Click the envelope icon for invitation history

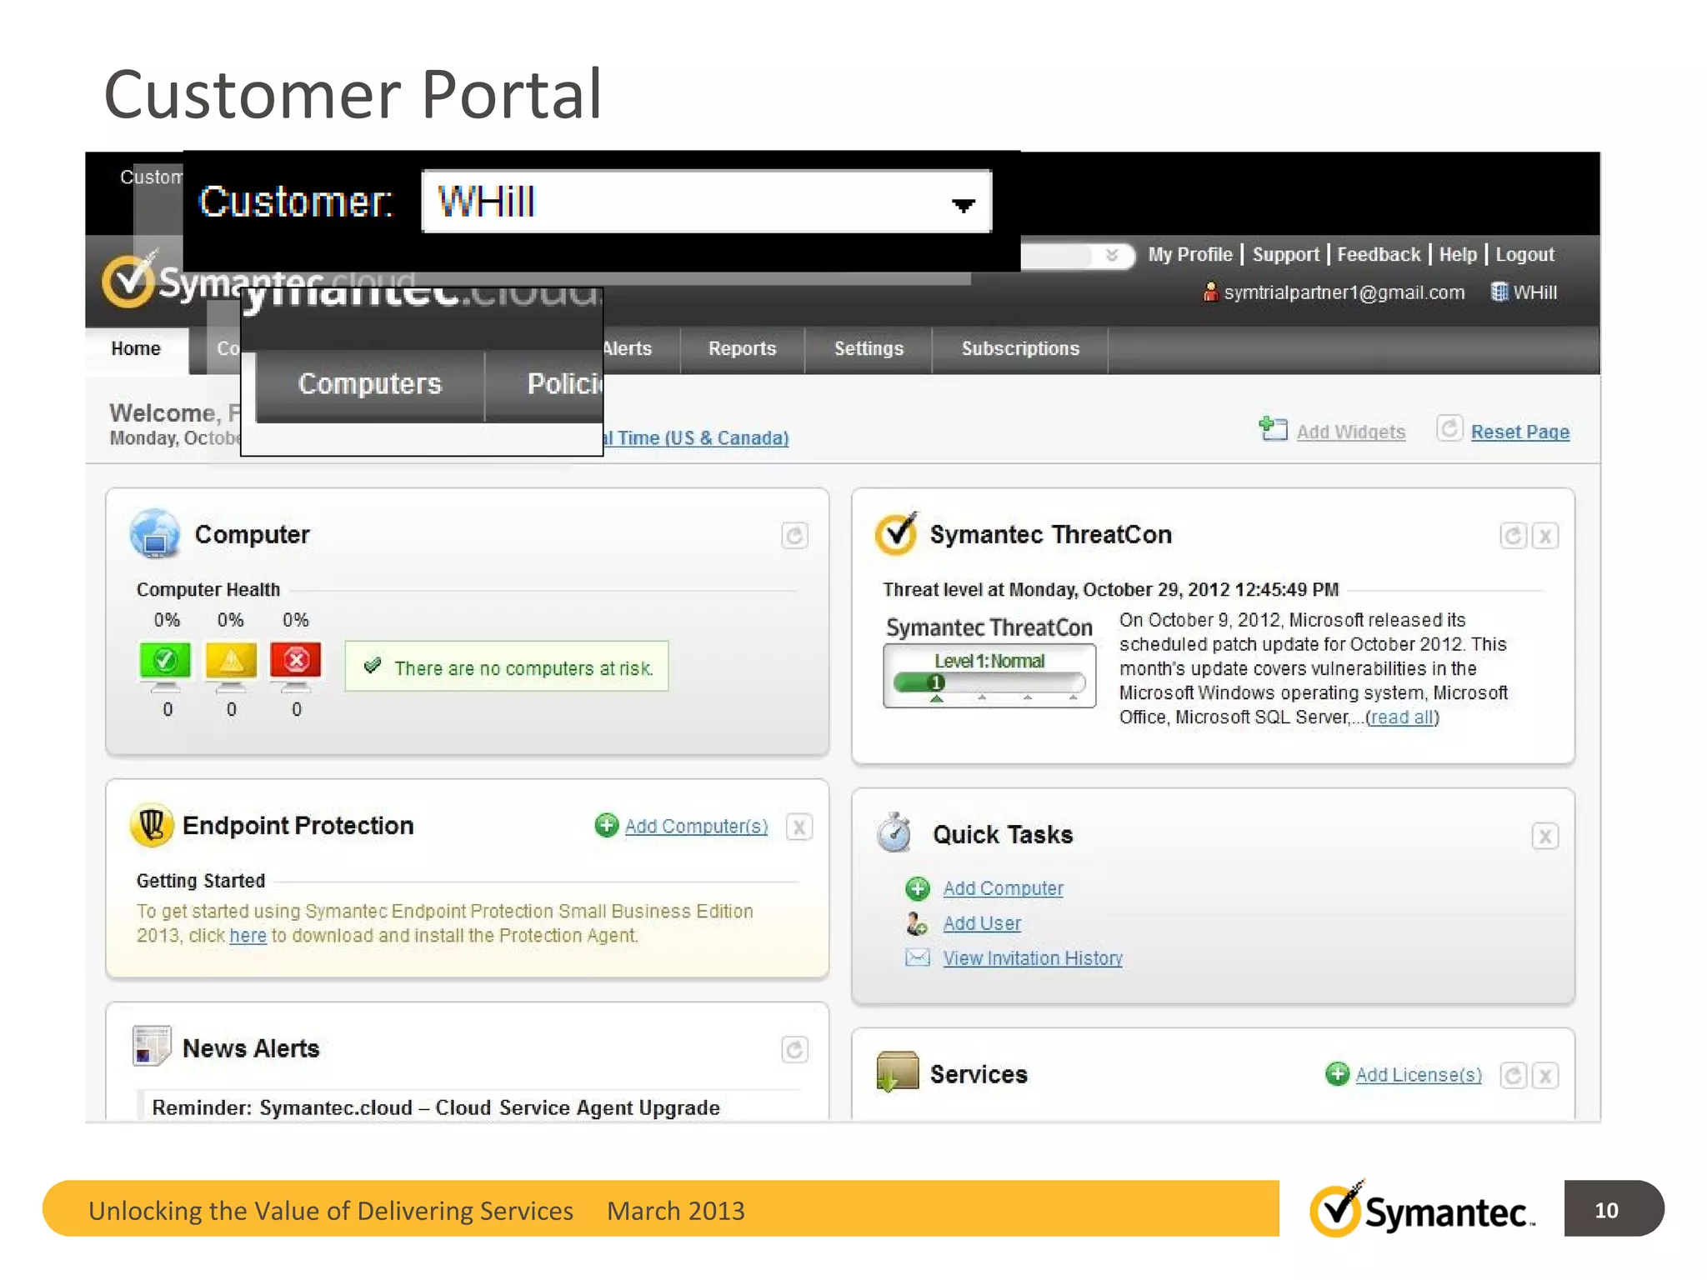pos(918,957)
